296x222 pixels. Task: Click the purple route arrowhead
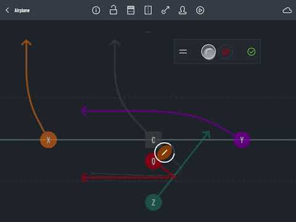(x=84, y=111)
